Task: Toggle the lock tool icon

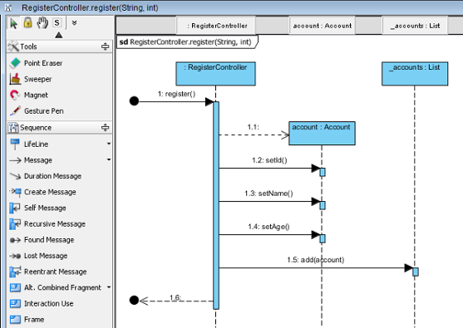Action: [27, 22]
